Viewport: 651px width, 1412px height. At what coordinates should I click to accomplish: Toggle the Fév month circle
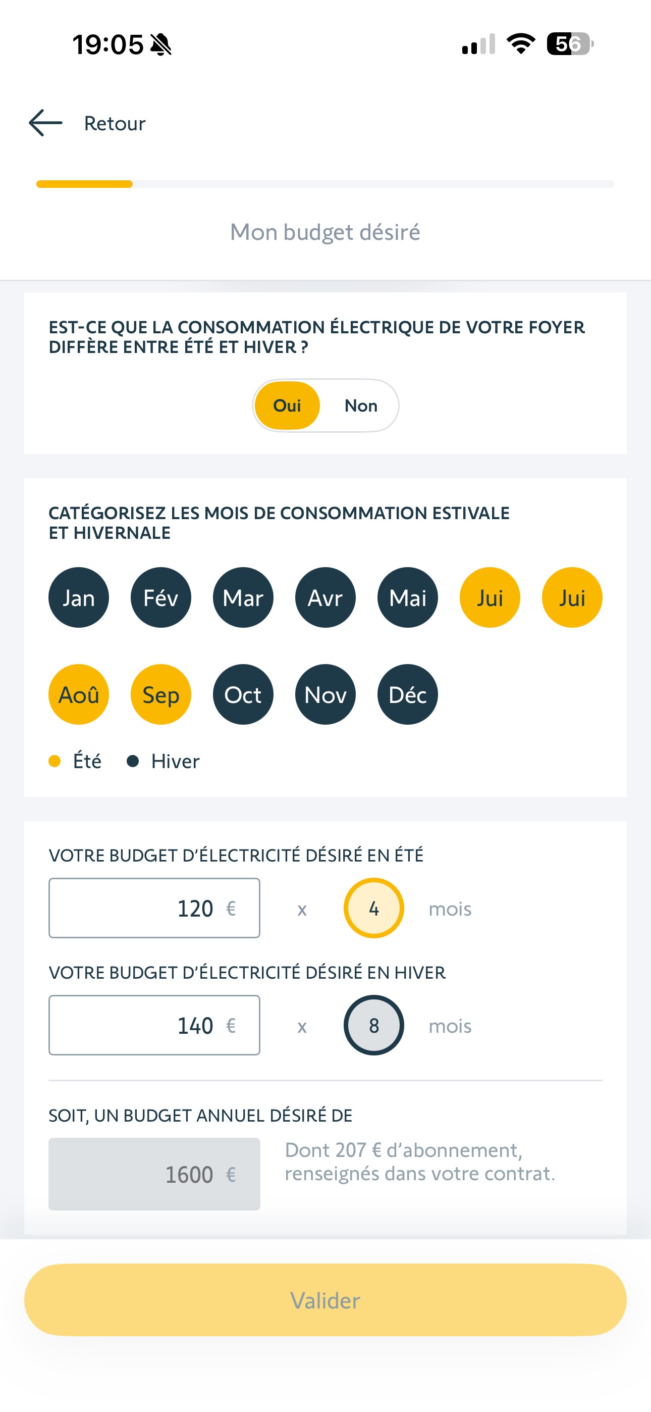coord(160,597)
